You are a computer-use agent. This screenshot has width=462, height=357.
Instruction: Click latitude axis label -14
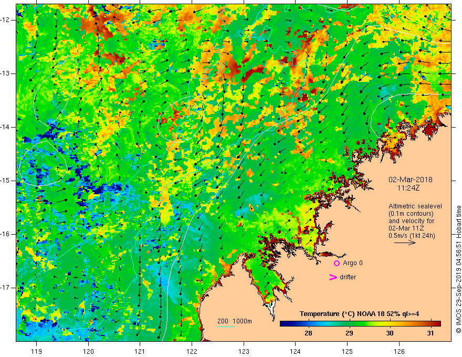tap(5, 127)
